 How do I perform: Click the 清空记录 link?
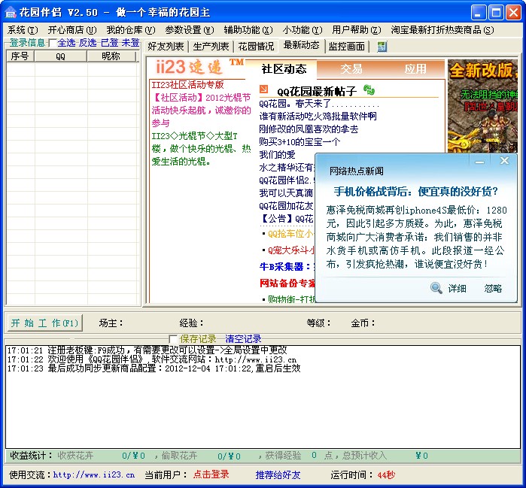pyautogui.click(x=243, y=339)
